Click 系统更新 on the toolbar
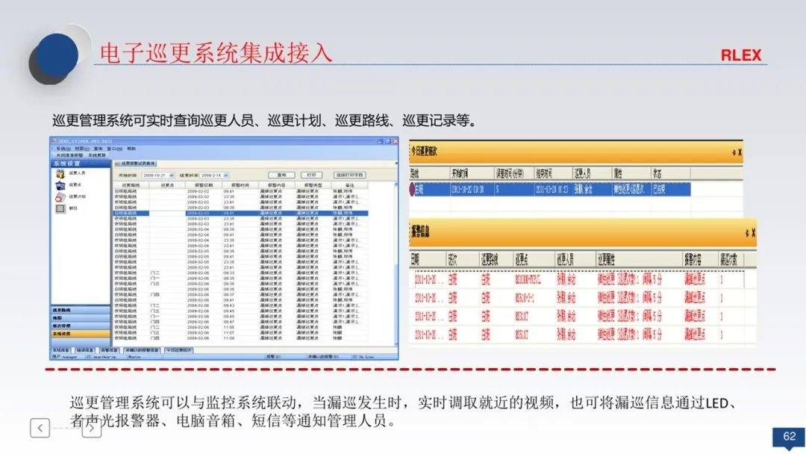The height and width of the screenshot is (454, 806). point(96,155)
